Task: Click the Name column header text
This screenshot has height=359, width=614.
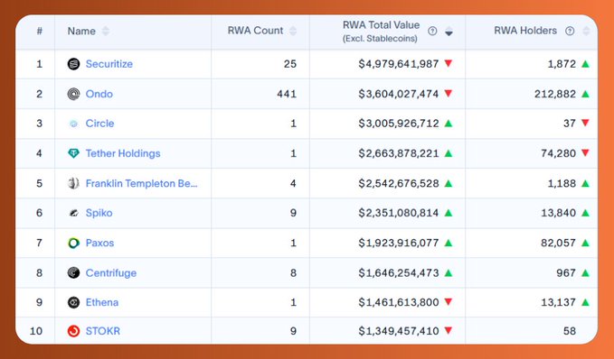Action: click(x=81, y=31)
